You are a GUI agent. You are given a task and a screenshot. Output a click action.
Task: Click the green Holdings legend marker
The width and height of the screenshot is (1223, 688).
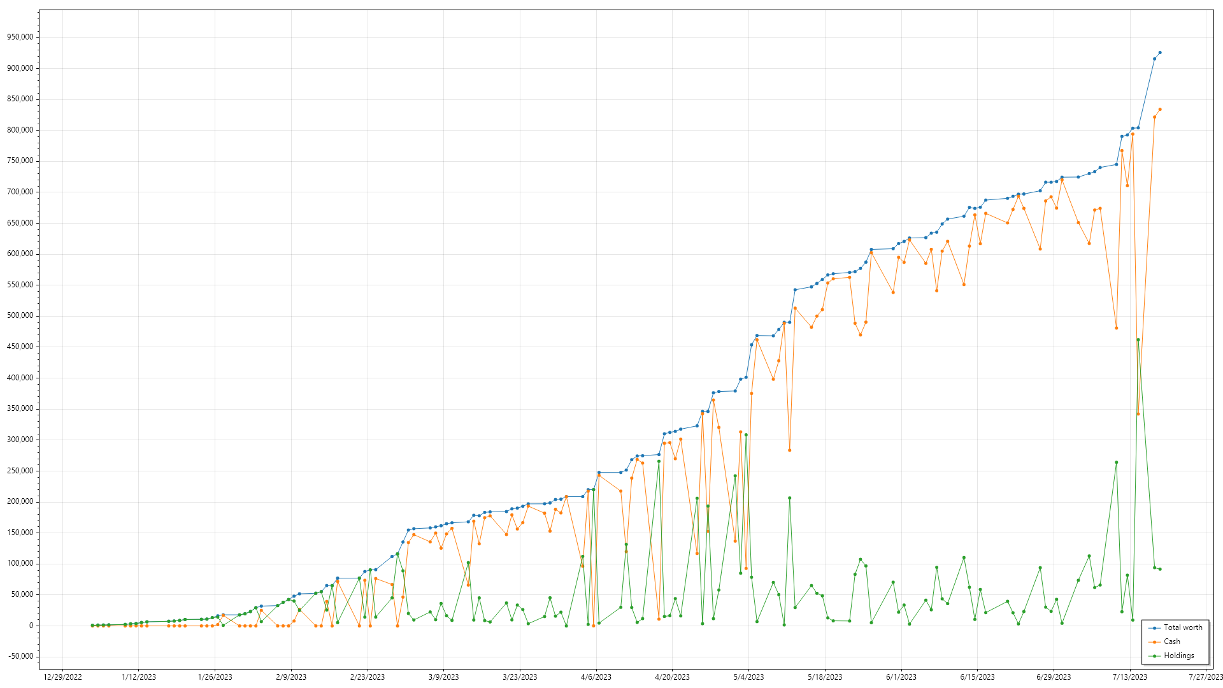(x=1155, y=656)
